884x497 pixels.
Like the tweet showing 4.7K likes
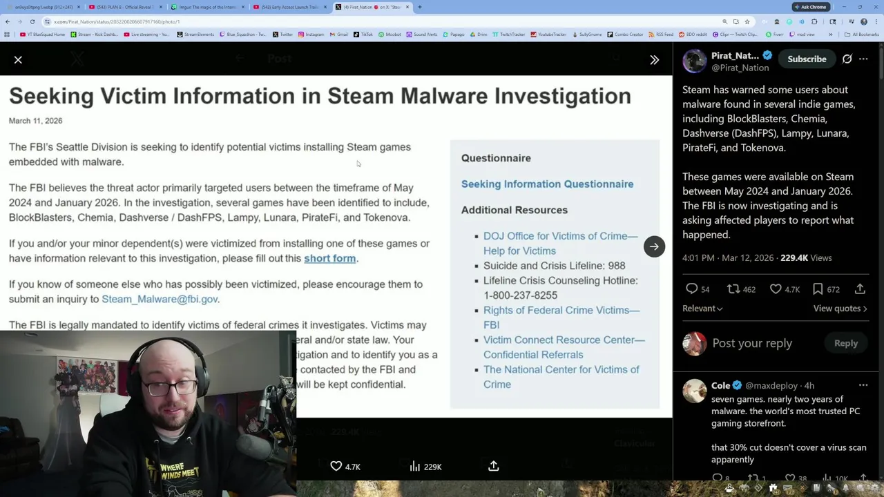784,289
